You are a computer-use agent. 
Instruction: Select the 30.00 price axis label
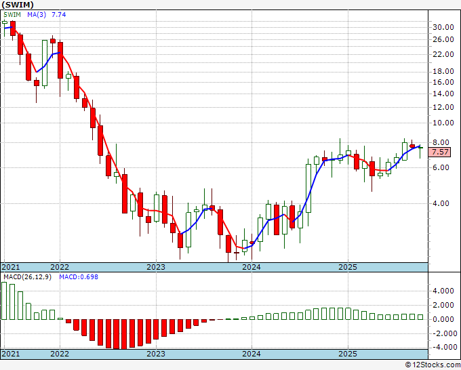point(443,27)
